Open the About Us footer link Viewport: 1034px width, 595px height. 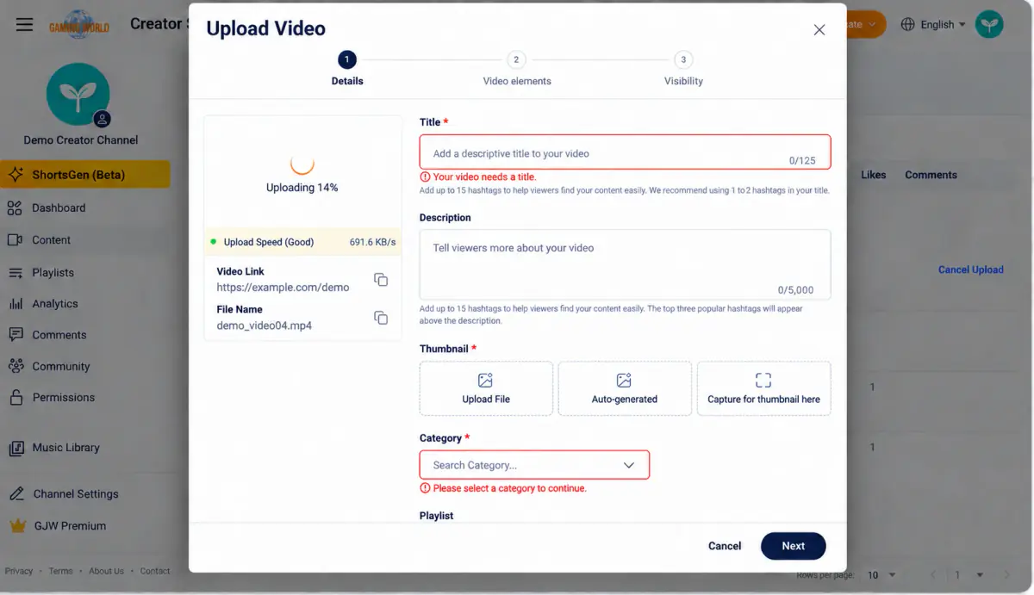point(107,571)
